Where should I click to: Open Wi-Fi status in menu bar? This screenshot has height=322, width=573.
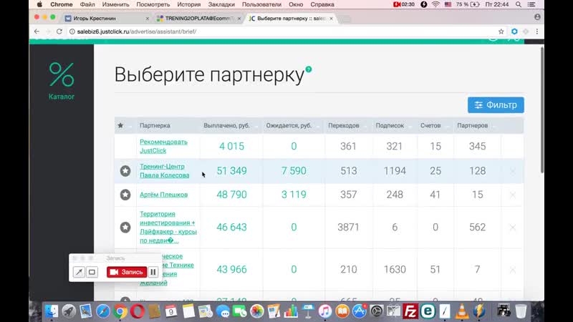point(435,4)
